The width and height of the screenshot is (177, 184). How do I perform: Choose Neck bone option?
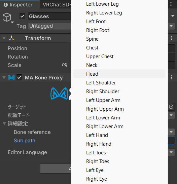pos(119,65)
